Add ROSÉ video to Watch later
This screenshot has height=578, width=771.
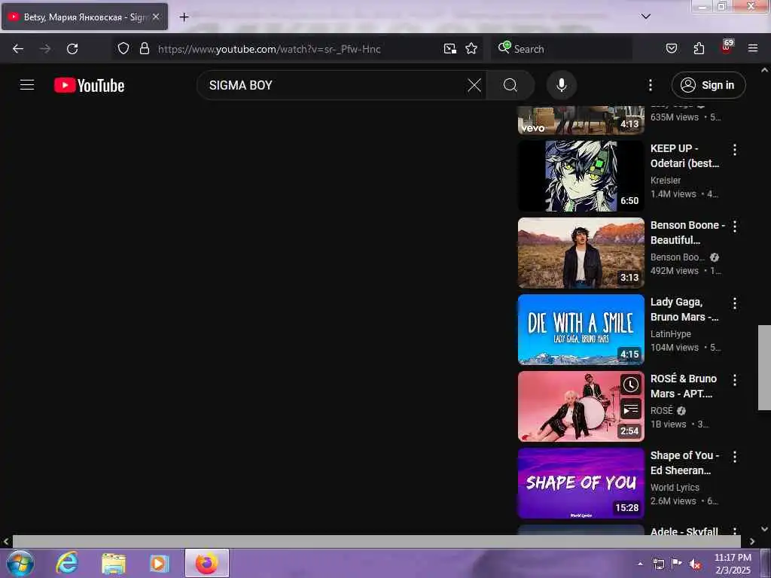coord(631,385)
